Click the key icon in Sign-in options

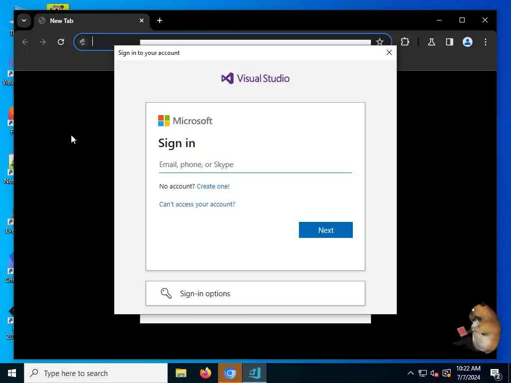[166, 293]
